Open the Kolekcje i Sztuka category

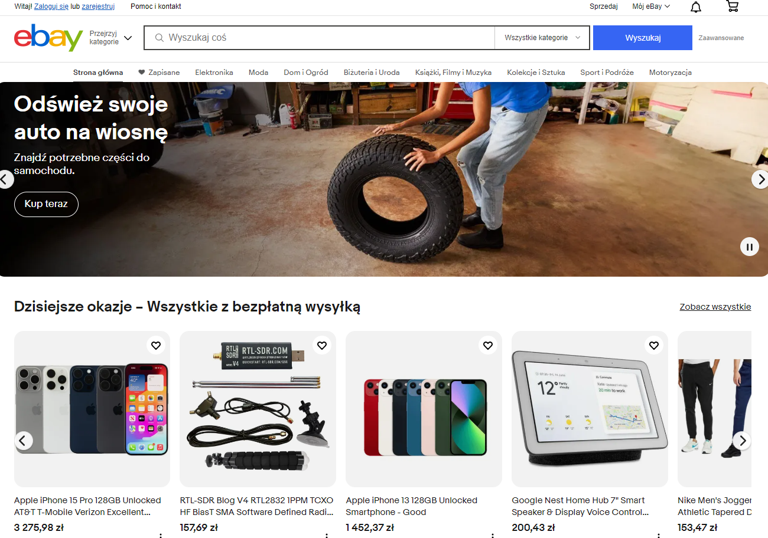[x=536, y=73]
